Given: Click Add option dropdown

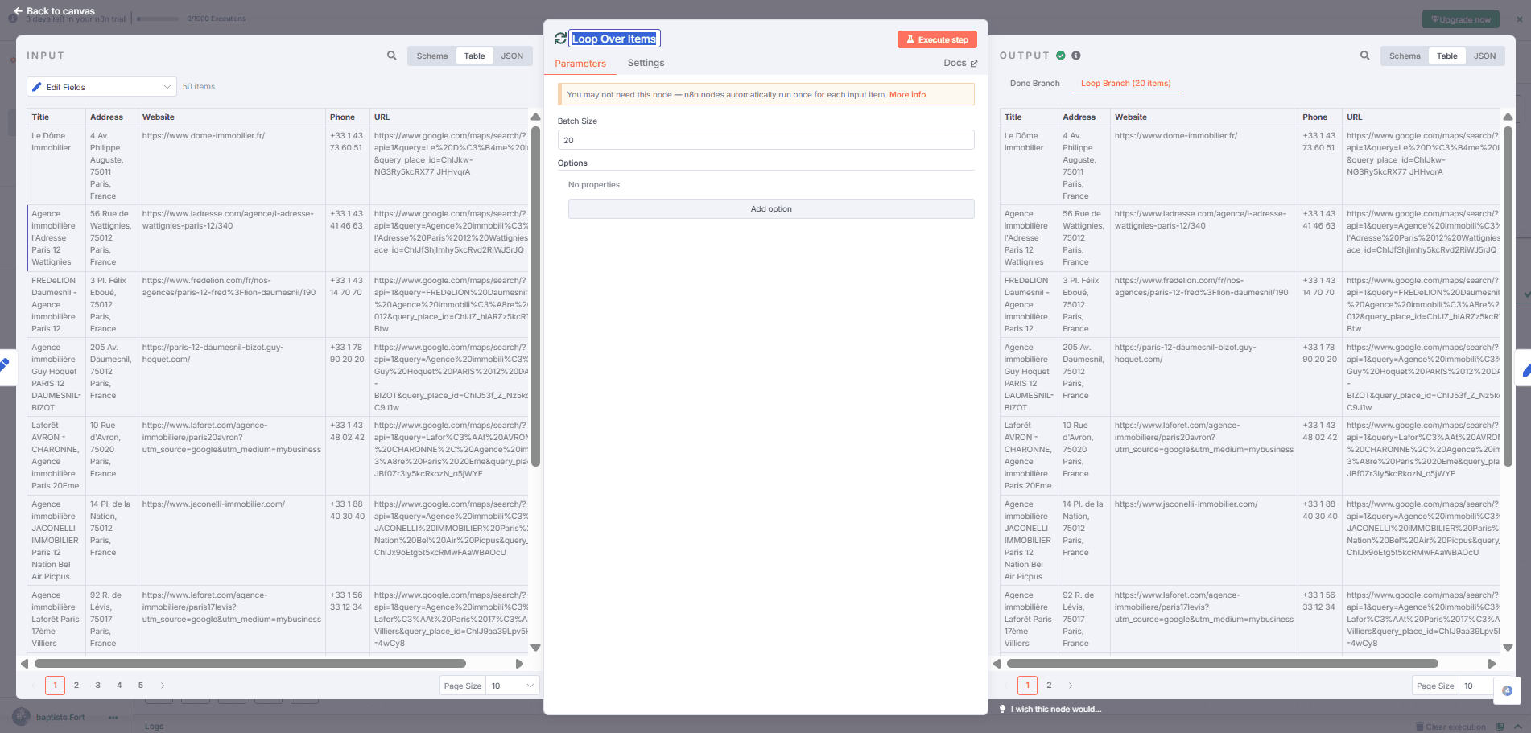Looking at the screenshot, I should (x=771, y=208).
